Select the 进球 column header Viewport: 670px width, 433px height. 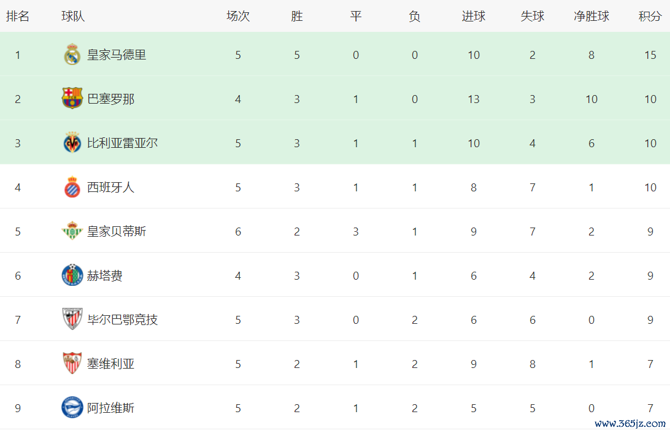(x=474, y=17)
